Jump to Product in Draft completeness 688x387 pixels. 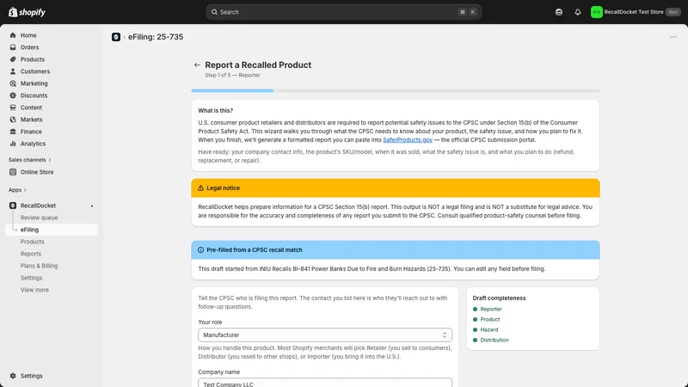coord(489,319)
